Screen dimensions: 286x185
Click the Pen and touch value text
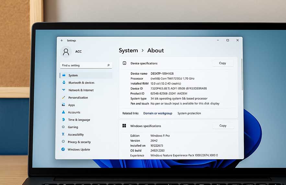pos(185,103)
